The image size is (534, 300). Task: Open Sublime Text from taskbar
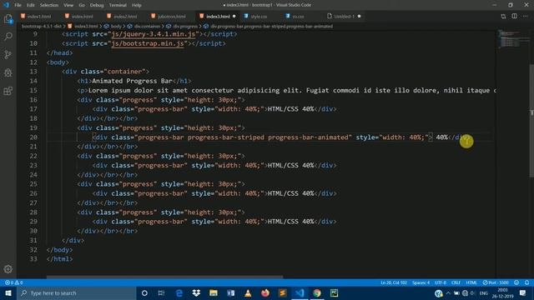[x=282, y=293]
